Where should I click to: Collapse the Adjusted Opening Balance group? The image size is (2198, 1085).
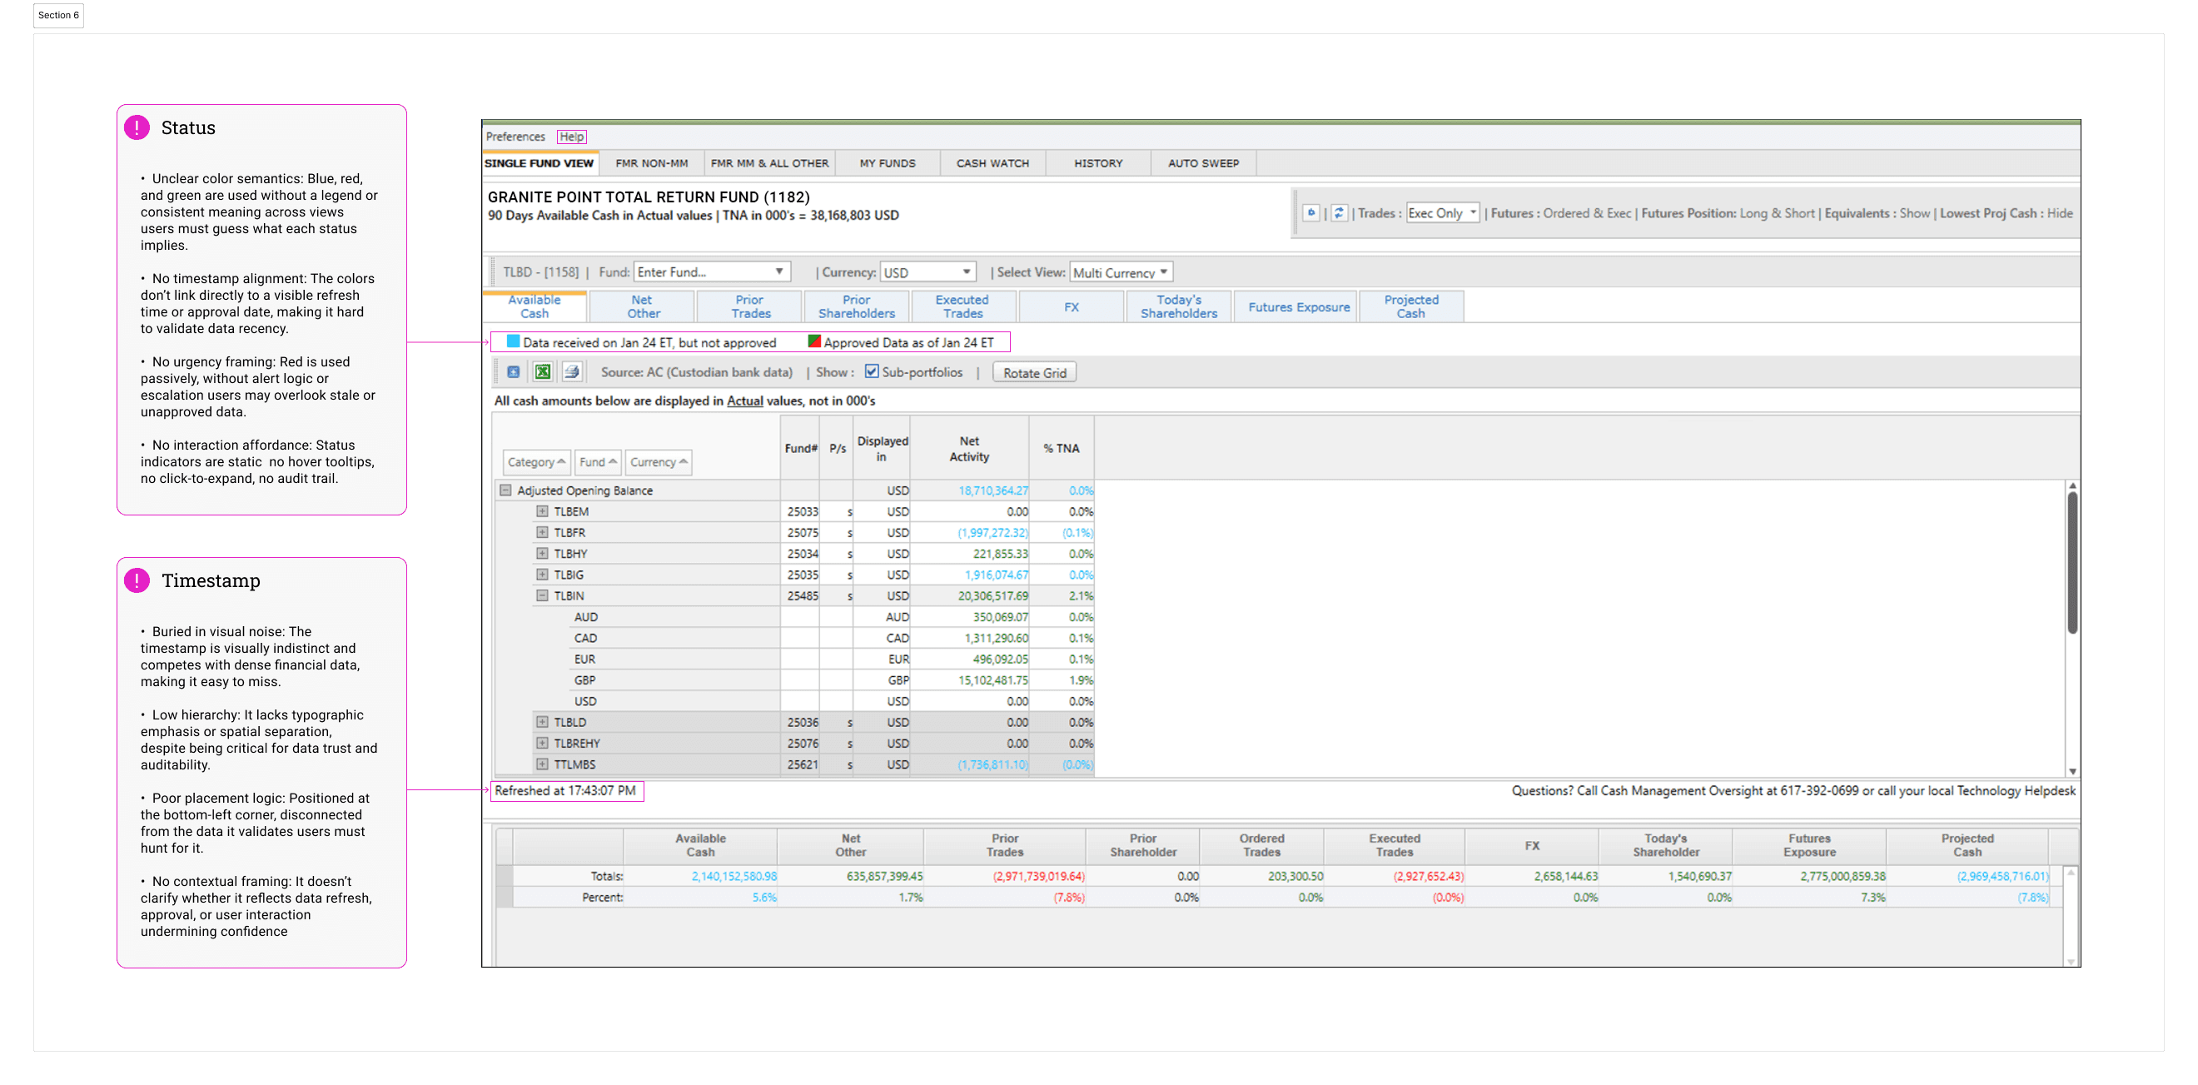[x=505, y=490]
